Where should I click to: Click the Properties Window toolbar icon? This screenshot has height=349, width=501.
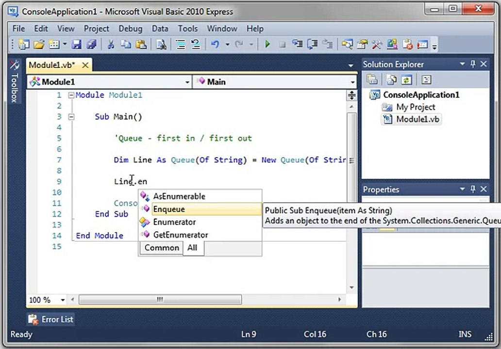[x=362, y=44]
